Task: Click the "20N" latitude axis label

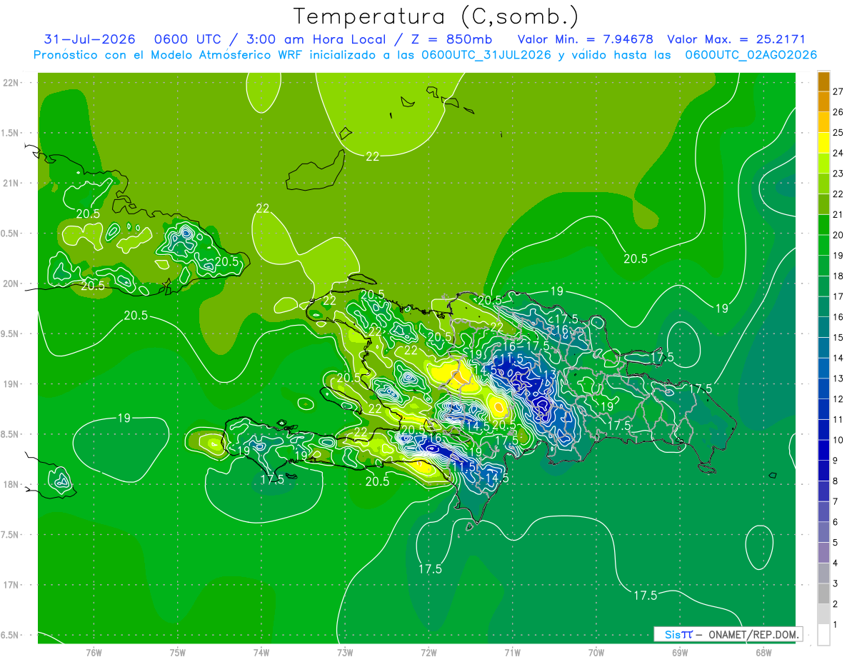Action: [11, 284]
